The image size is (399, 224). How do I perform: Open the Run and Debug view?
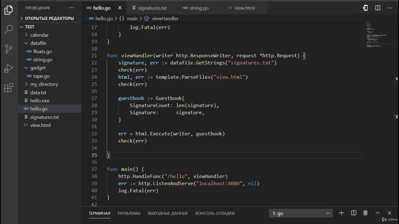click(x=9, y=68)
